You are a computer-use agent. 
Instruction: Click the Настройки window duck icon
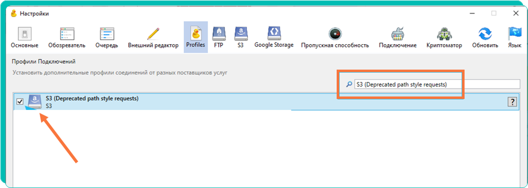[14, 14]
